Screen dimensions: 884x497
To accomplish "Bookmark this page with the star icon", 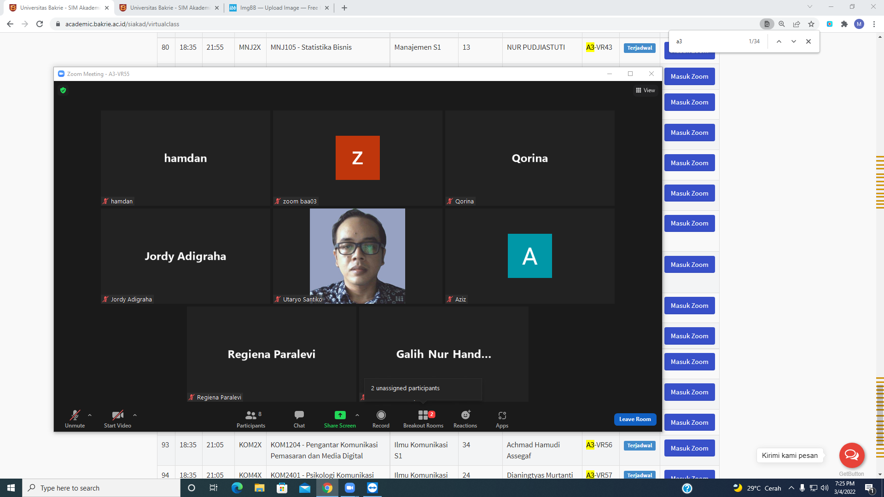I will click(x=811, y=24).
